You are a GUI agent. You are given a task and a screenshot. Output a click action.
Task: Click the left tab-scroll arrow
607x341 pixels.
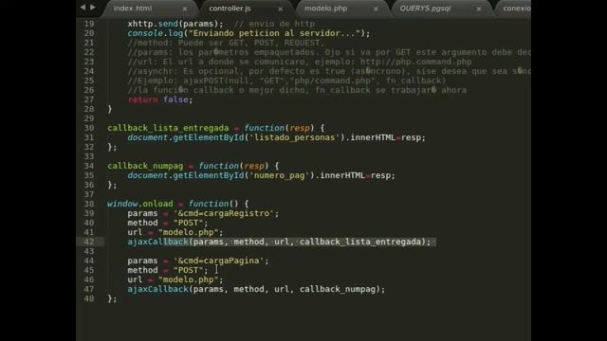[83, 7]
